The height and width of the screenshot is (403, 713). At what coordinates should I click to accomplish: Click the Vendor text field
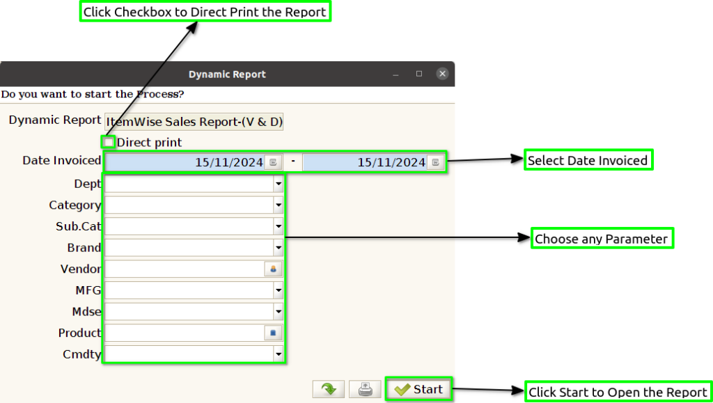pos(184,269)
